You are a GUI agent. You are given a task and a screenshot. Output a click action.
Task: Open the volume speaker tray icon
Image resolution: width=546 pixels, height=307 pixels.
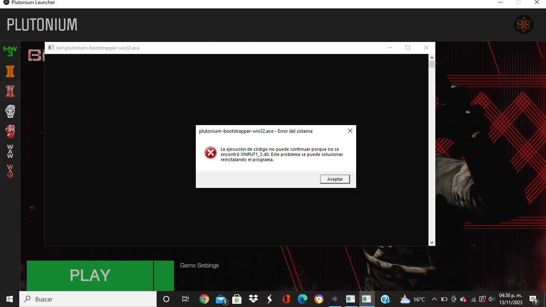491,299
